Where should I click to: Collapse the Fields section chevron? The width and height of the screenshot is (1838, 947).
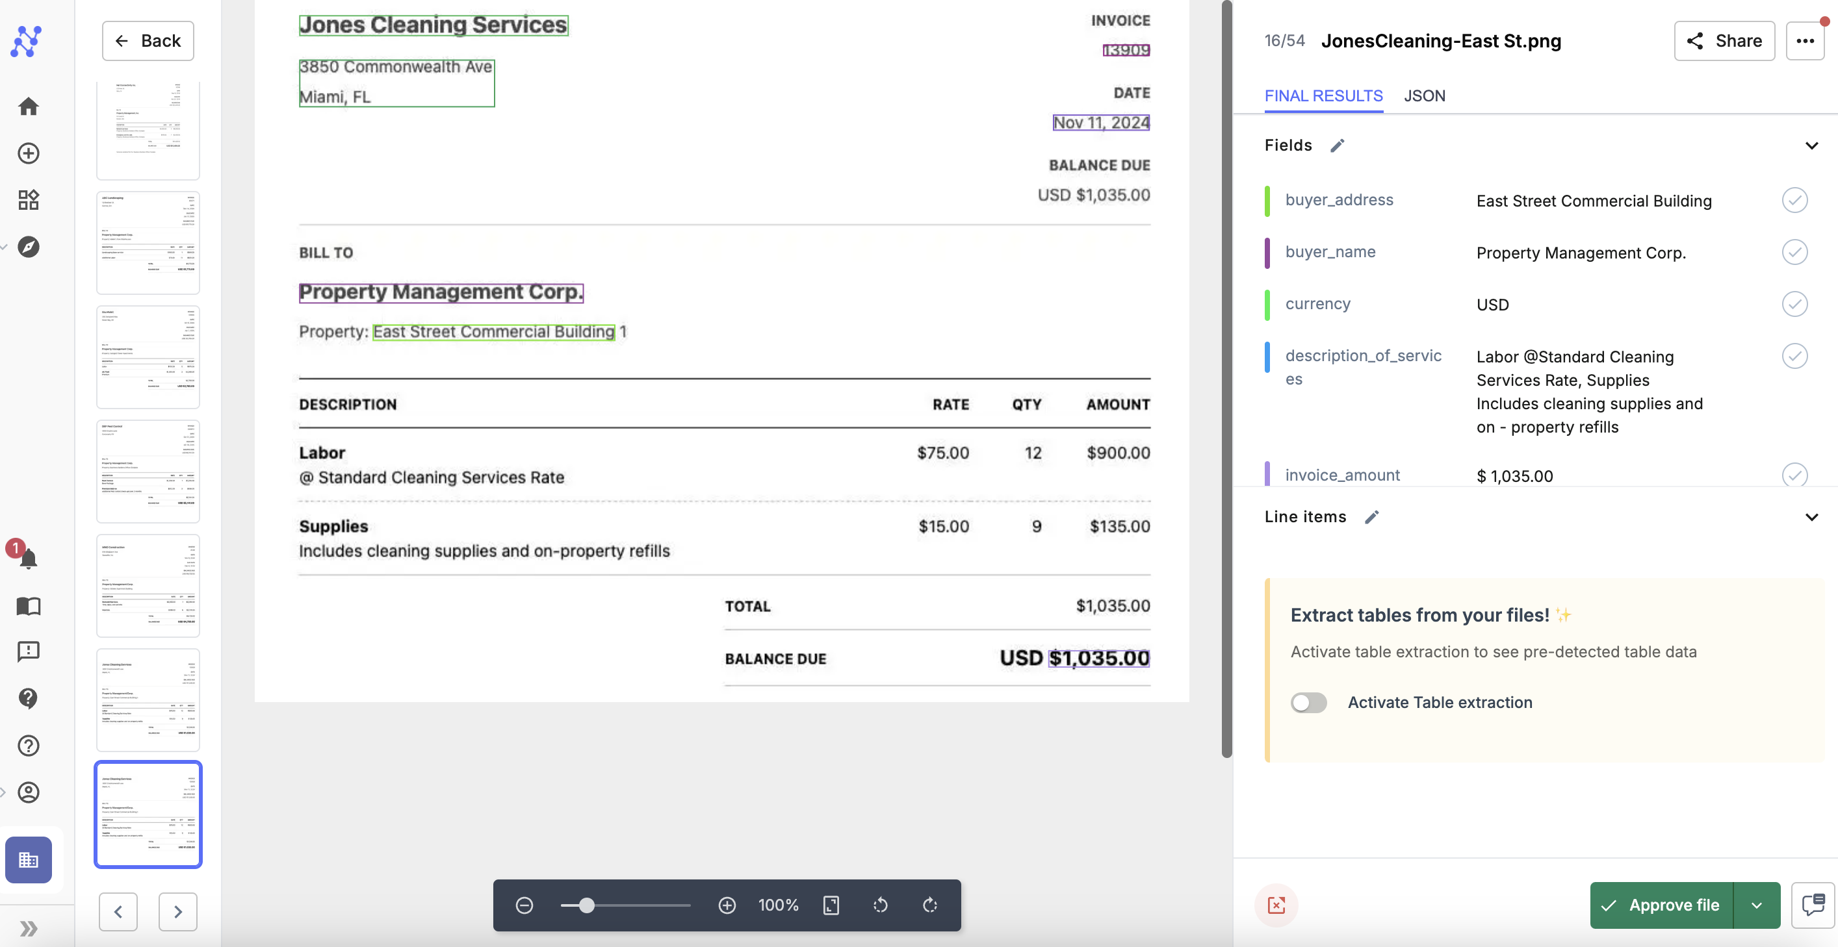[1811, 145]
